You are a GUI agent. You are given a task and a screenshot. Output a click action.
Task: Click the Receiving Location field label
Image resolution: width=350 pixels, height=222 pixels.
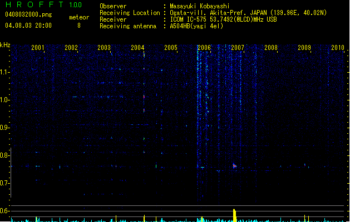[130, 13]
